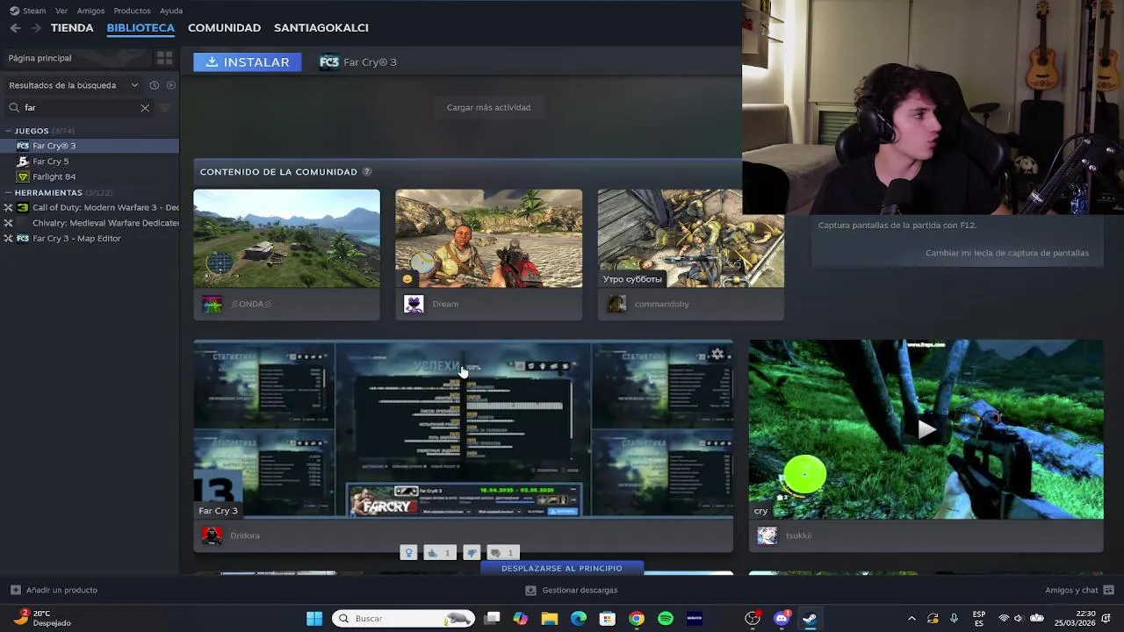The width and height of the screenshot is (1124, 632).
Task: Open SANTIAGOKALCI profile tab
Action: coord(321,28)
